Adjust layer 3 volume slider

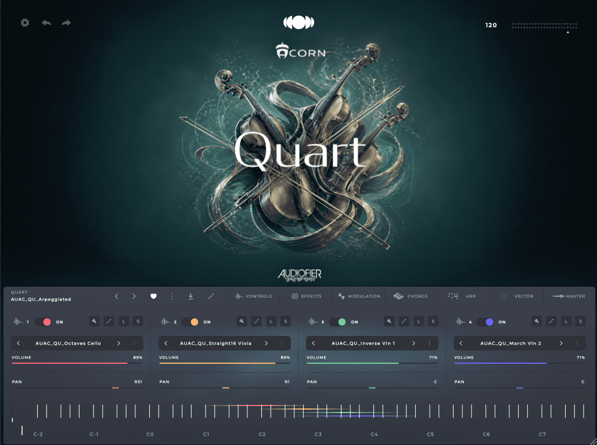(x=372, y=363)
